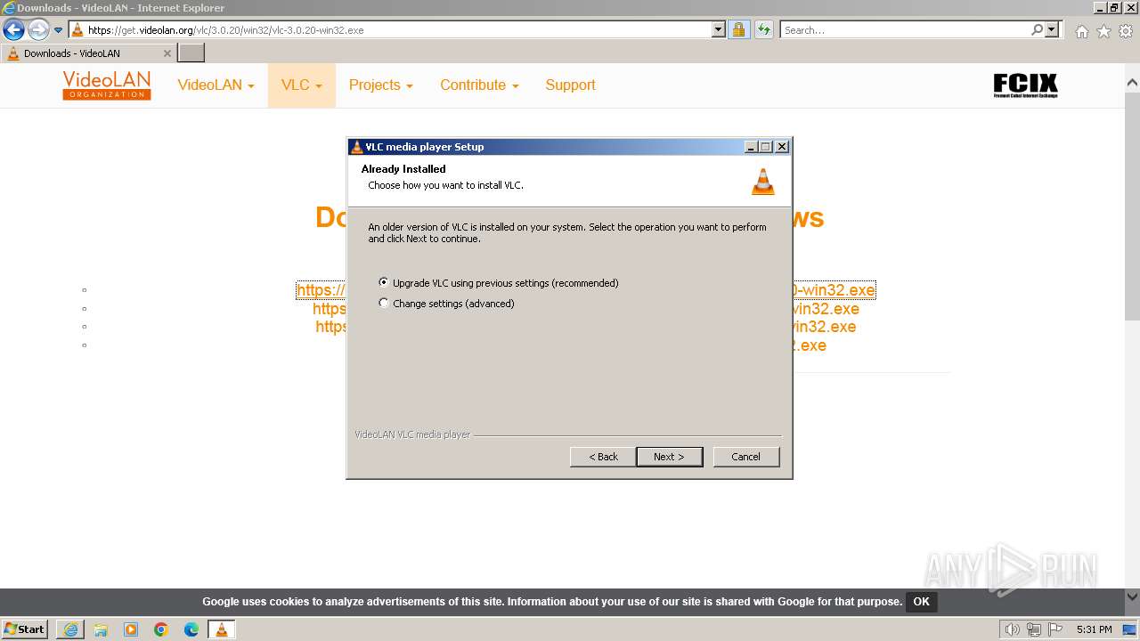Minimize the VLC Setup dialog
The width and height of the screenshot is (1140, 641).
coord(751,147)
